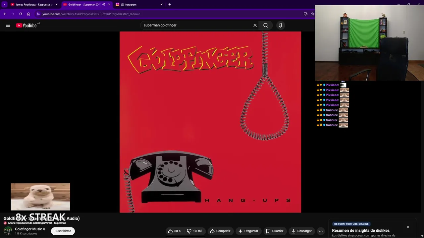Open the Goldfinger Music channel name

(28, 229)
